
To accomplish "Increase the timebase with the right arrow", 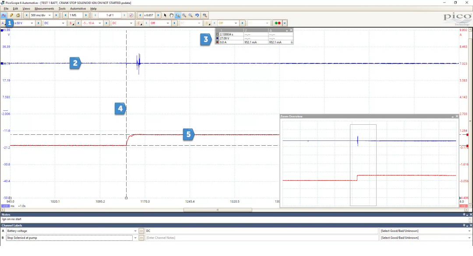I will pos(56,15).
